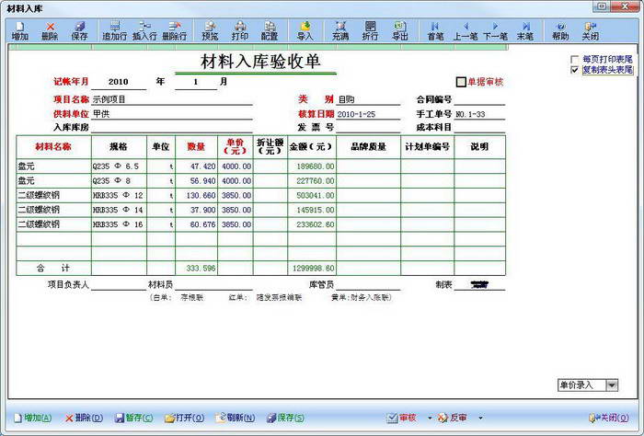Viewport: 644px width, 436px height.
Task: Click the 充满 (Fill) toolbar icon
Action: click(340, 31)
